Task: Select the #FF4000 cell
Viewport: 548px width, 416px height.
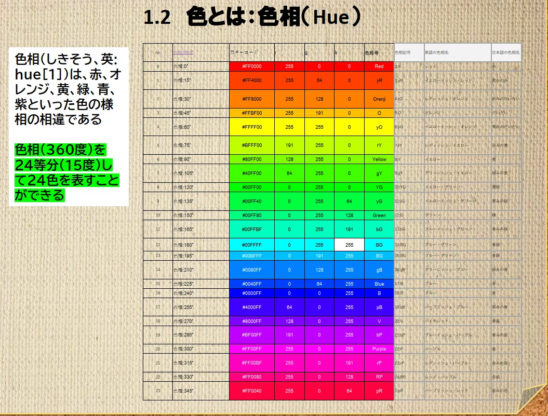Action: 252,80
